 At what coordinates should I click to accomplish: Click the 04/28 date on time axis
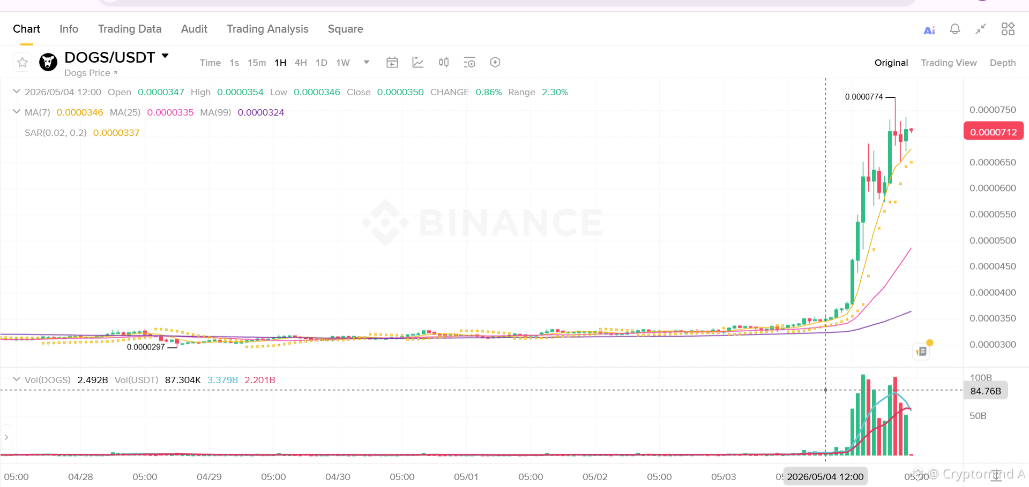(x=80, y=477)
